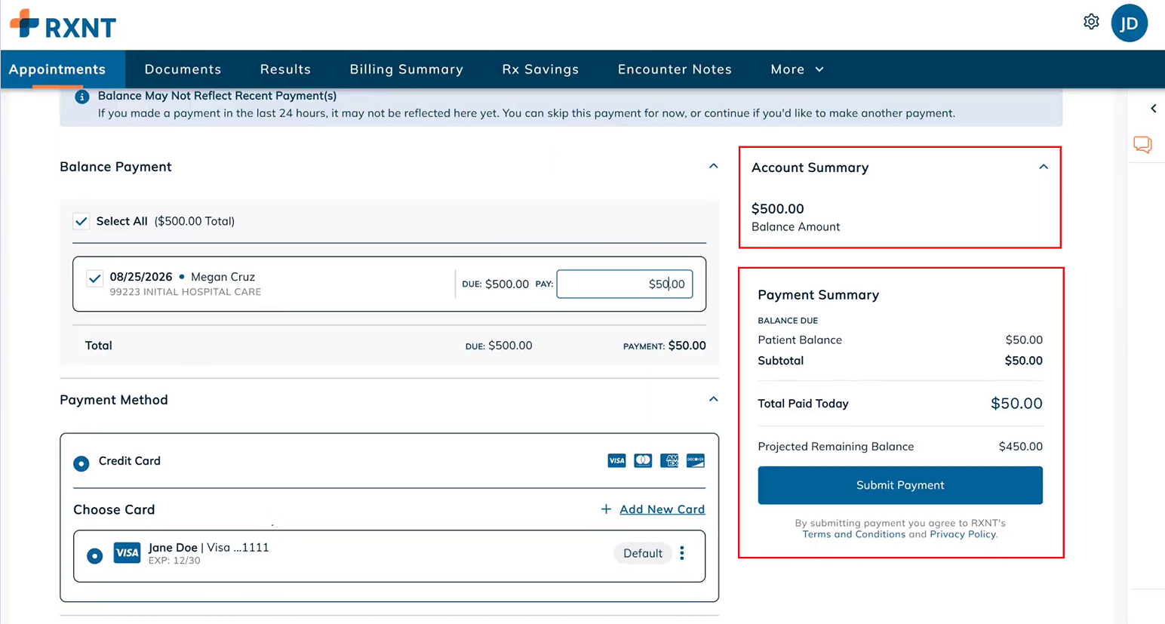Uncheck the 08/25/2026 Megan Cruz charge

pos(94,278)
